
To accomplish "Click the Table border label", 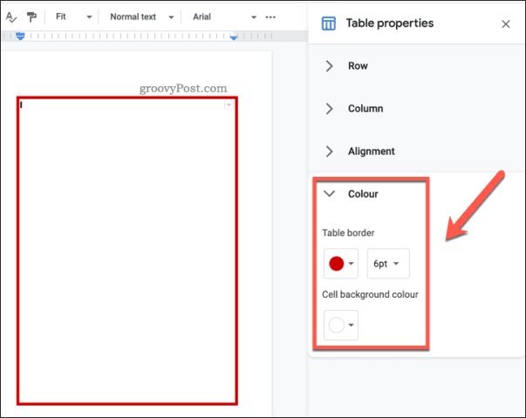I will click(348, 233).
